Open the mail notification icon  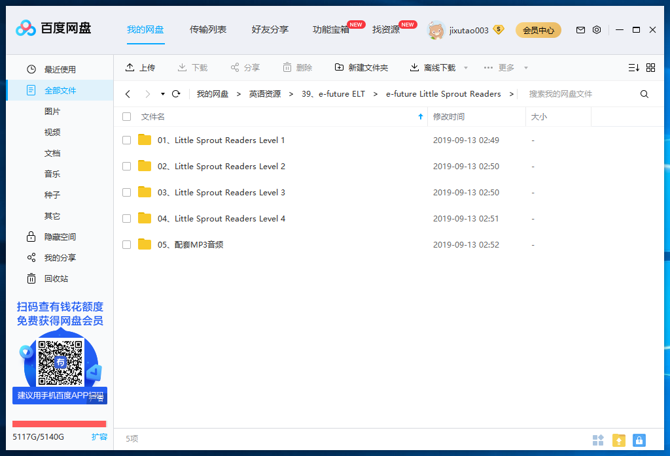pyautogui.click(x=580, y=29)
